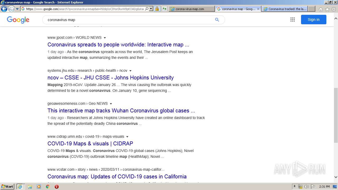Open Coronavirus spreads to people worldwide link
This screenshot has width=338, height=190.
[118, 45]
